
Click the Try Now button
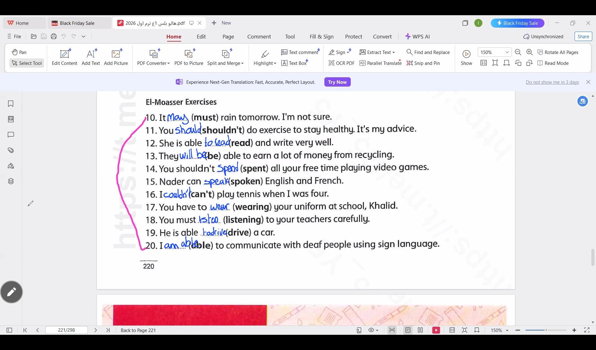(x=337, y=82)
